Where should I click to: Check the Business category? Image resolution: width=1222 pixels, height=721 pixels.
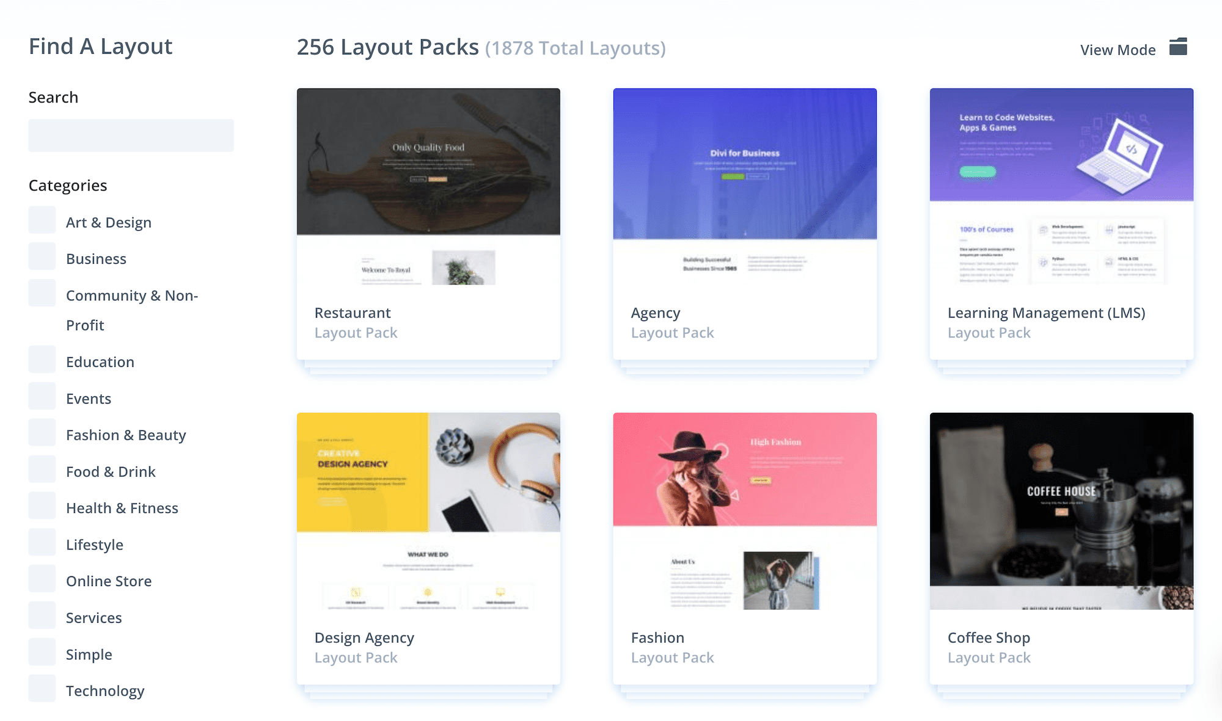(x=42, y=256)
